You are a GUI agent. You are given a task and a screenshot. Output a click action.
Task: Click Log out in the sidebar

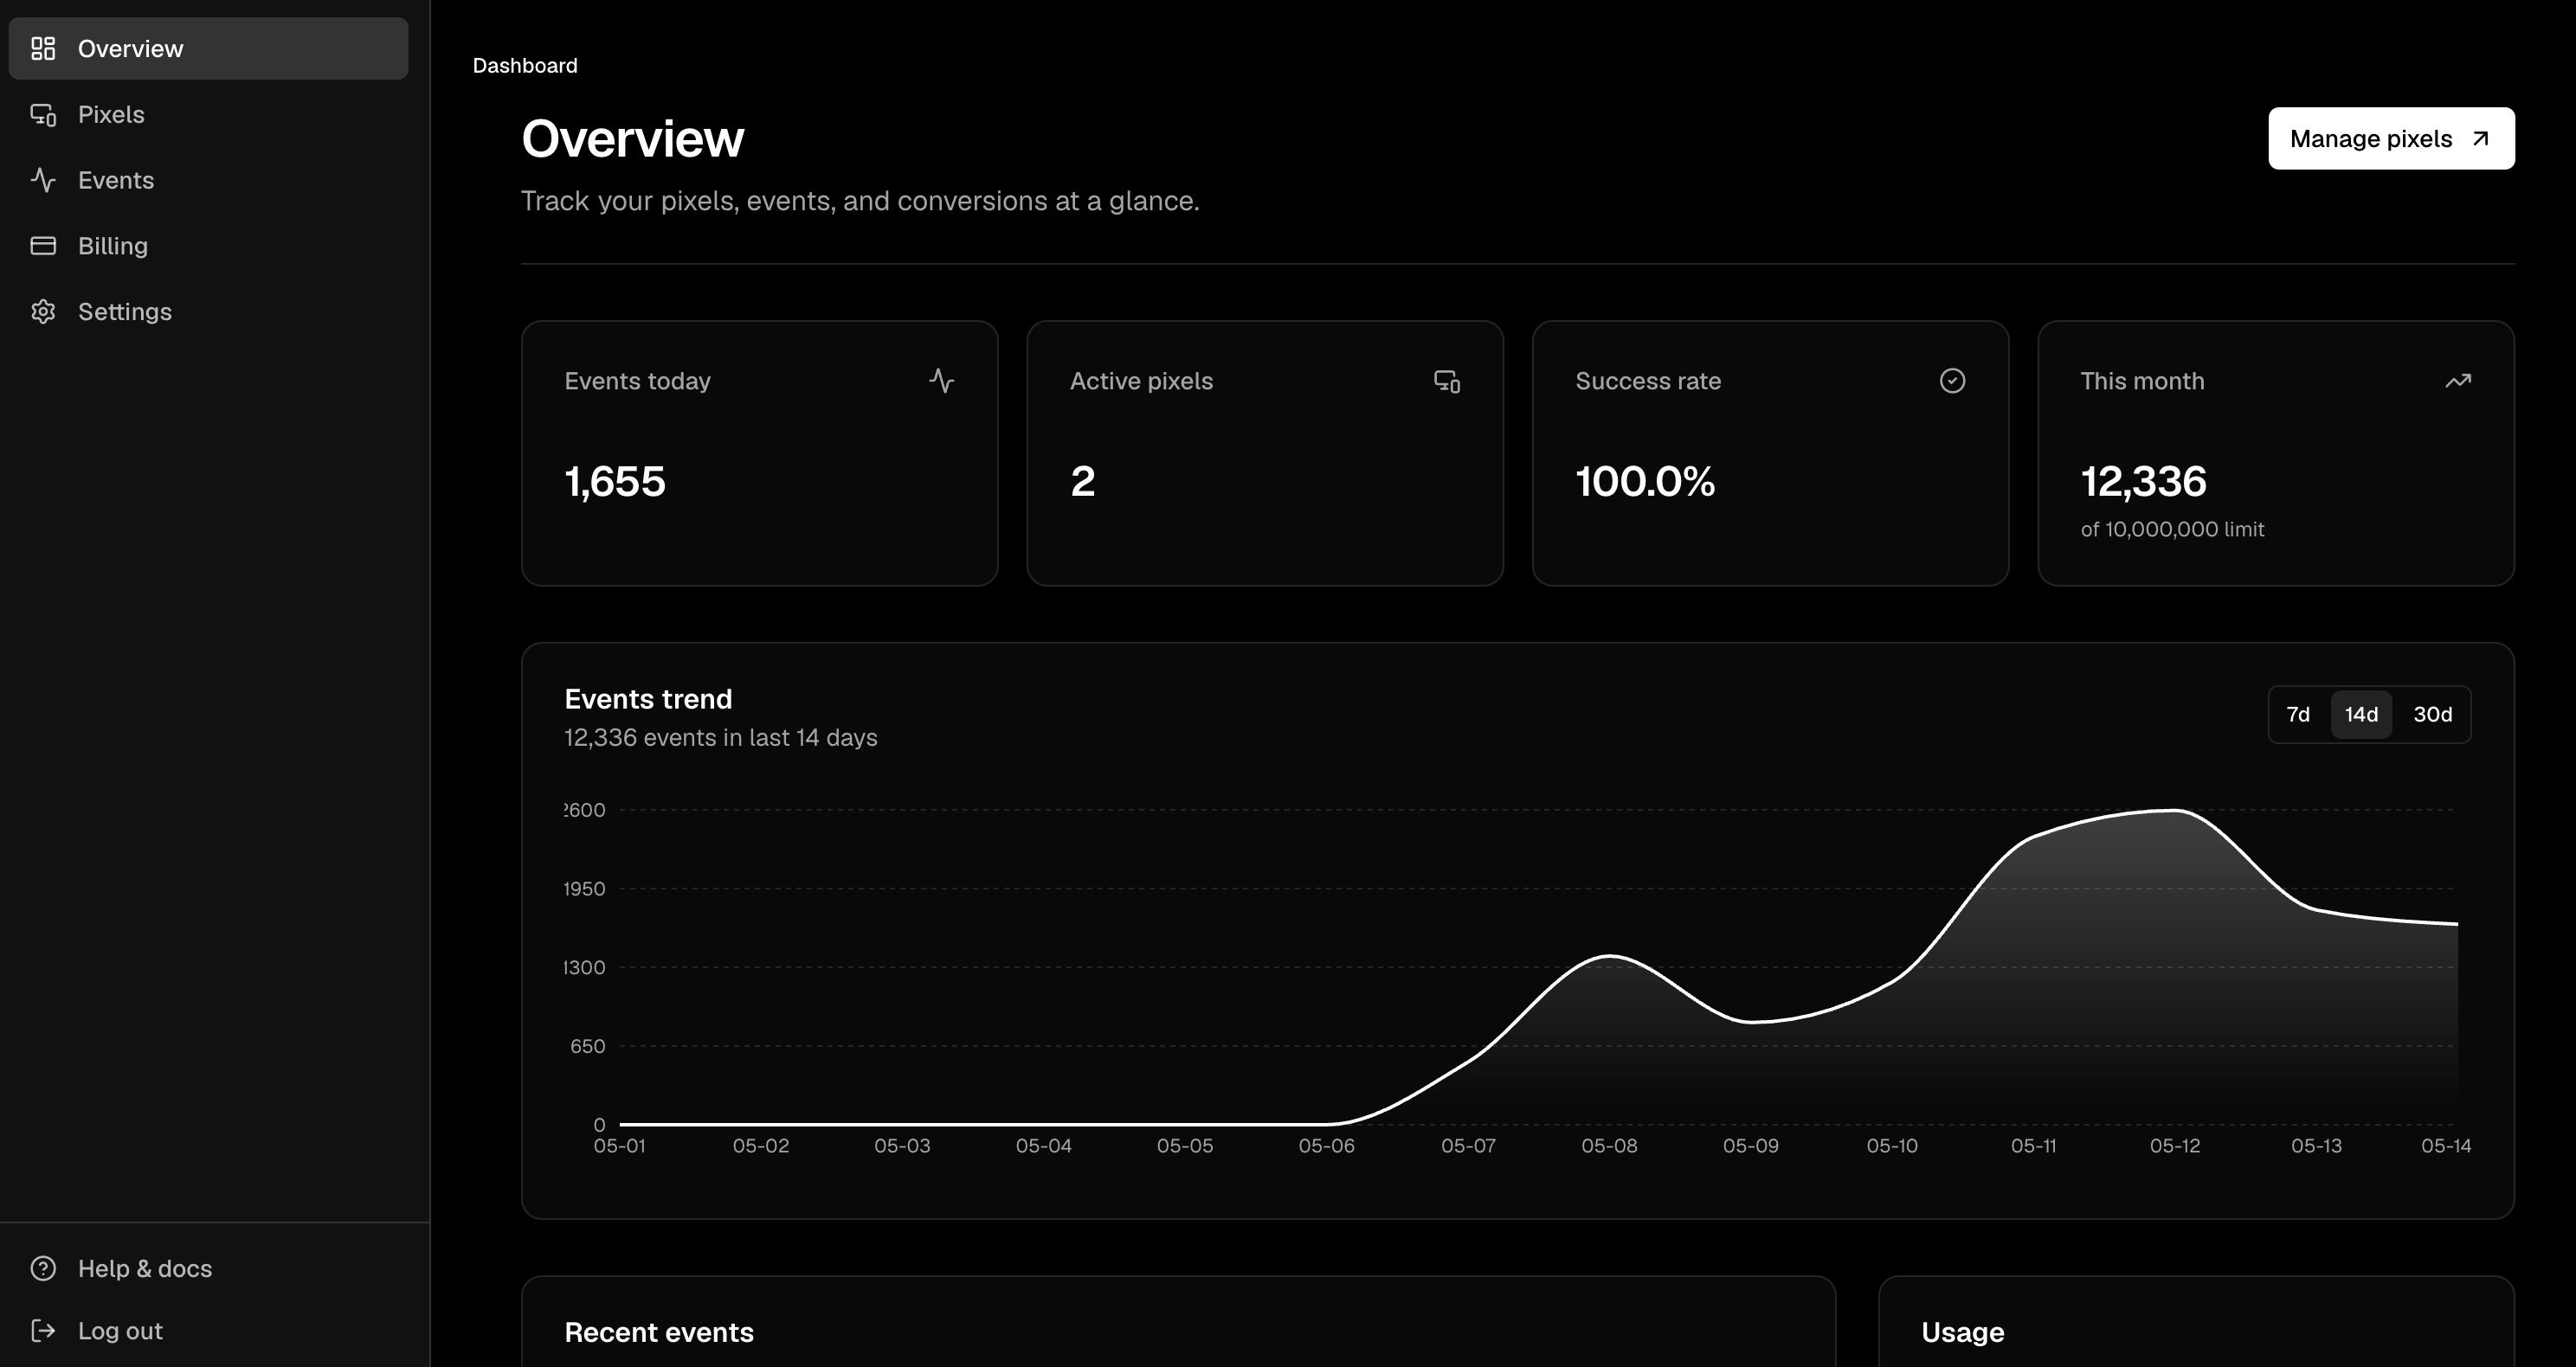pyautogui.click(x=208, y=1330)
